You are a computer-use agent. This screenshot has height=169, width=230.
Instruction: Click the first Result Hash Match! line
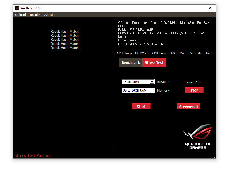(65, 31)
